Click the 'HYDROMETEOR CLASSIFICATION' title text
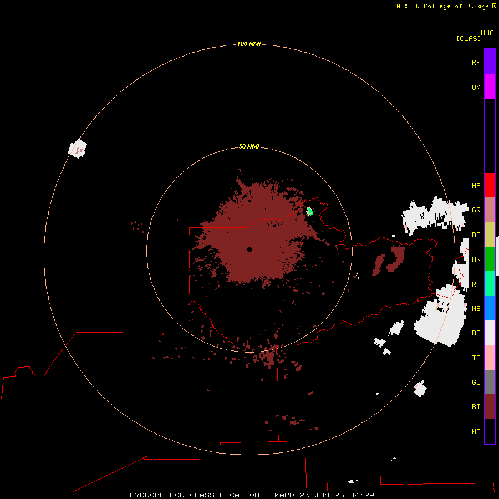 195,495
